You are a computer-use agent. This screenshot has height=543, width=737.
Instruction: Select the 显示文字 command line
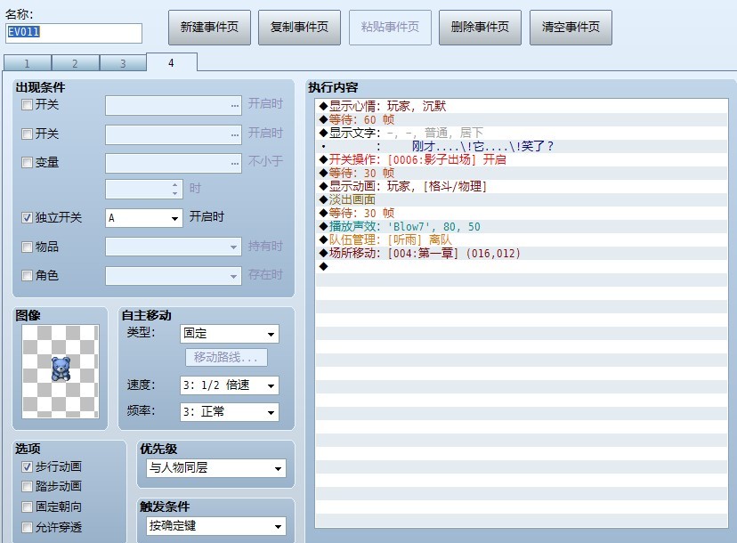coord(522,133)
